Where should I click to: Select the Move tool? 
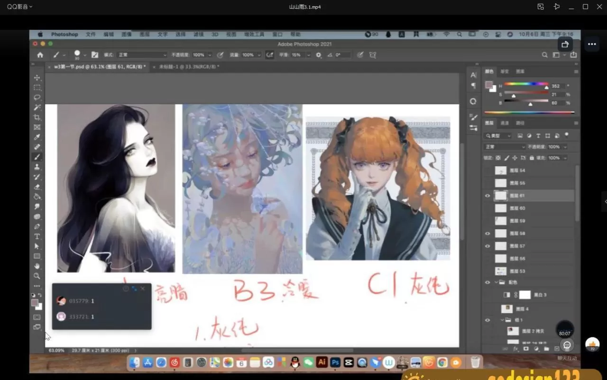tap(37, 78)
